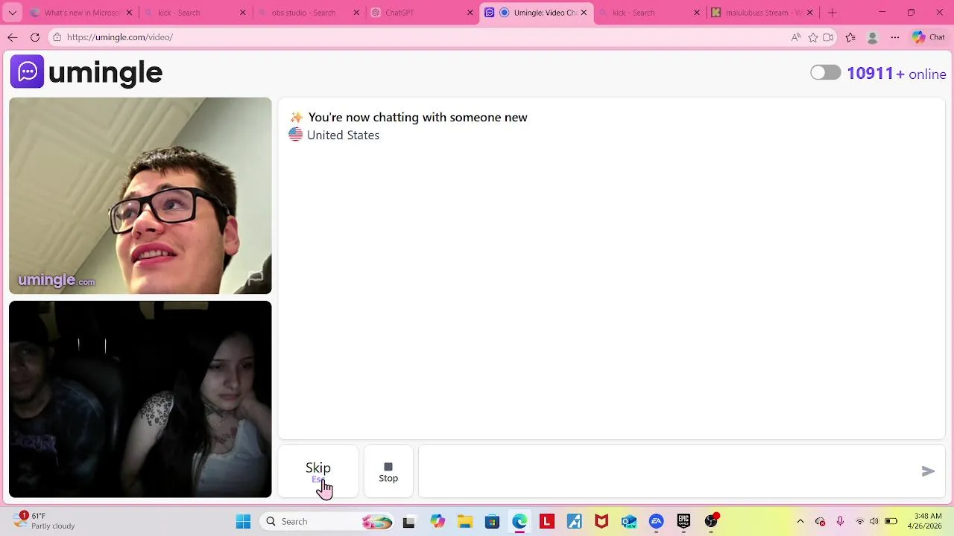The width and height of the screenshot is (954, 536).
Task: Click your own webcam video preview
Action: (x=140, y=399)
